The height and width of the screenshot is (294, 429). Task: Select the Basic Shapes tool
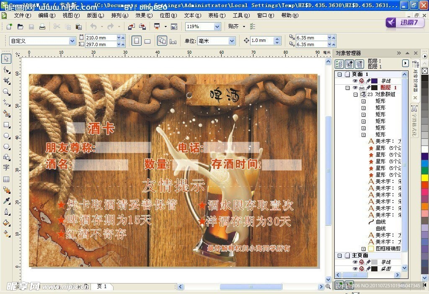6,157
